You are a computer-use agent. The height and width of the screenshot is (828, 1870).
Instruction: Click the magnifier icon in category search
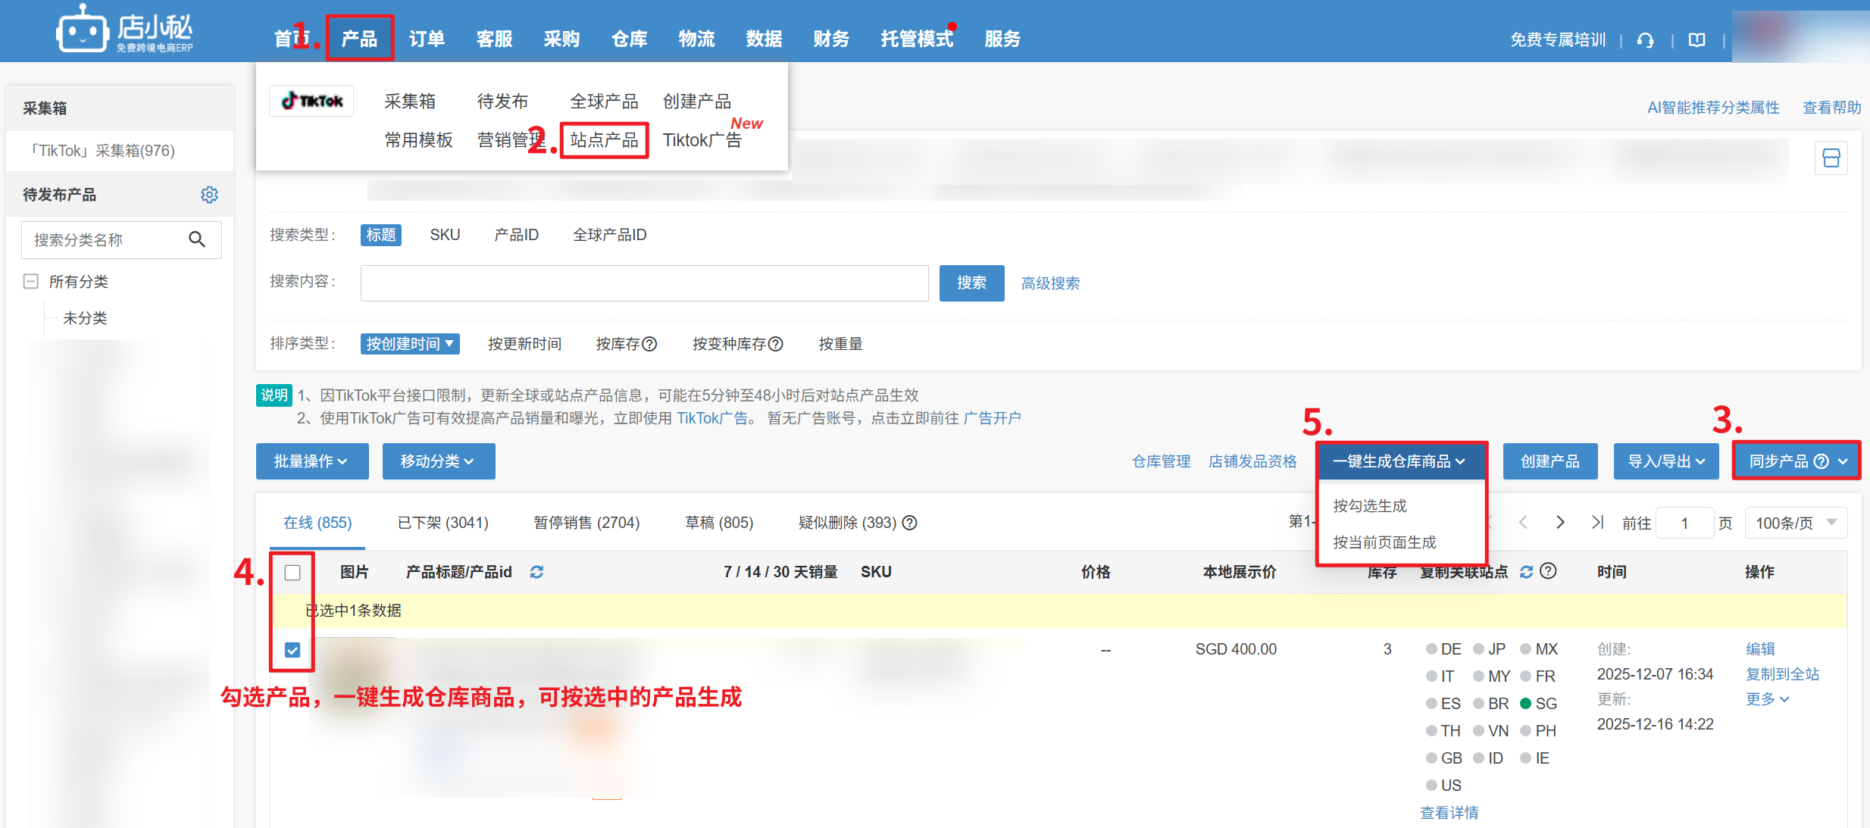coord(197,239)
